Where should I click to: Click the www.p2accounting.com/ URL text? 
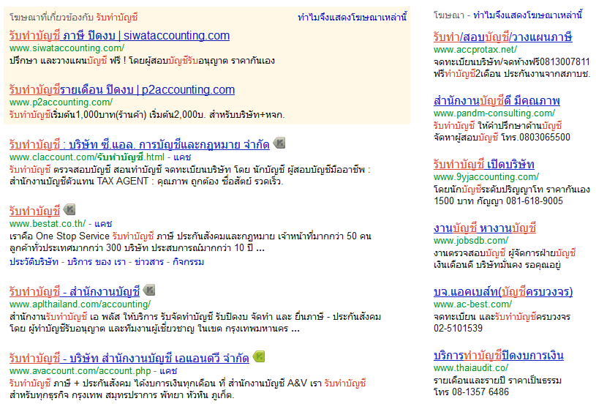pyautogui.click(x=61, y=102)
